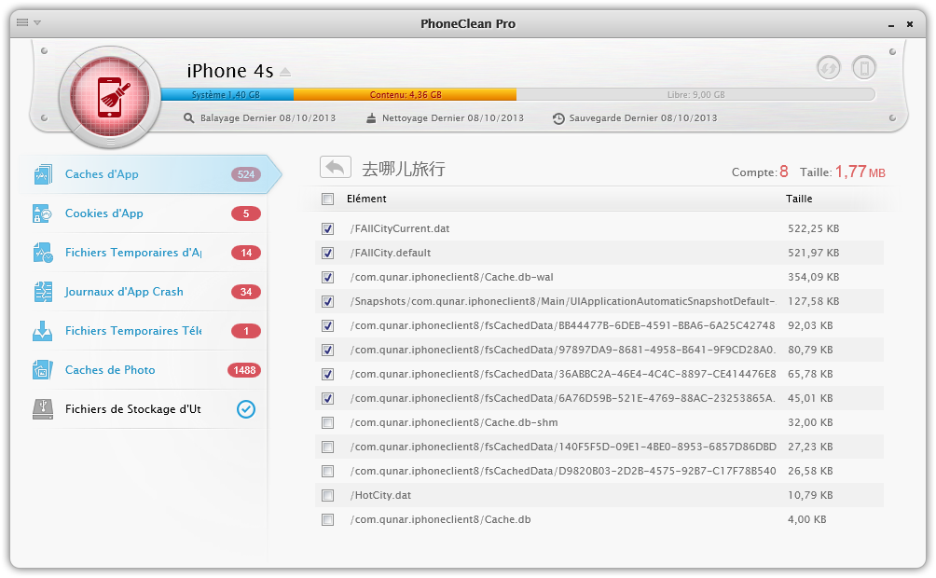This screenshot has width=936, height=578.
Task: Uncheck Cache.db-wal checkbox
Action: (328, 277)
